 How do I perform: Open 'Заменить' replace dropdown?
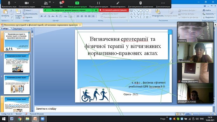click(209, 14)
